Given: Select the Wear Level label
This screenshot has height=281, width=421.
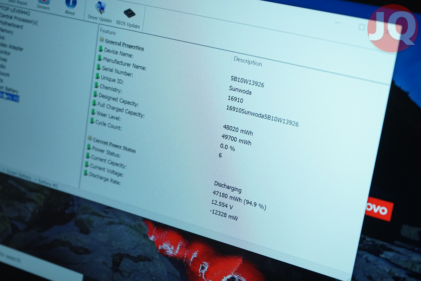Looking at the screenshot, I should 108,116.
